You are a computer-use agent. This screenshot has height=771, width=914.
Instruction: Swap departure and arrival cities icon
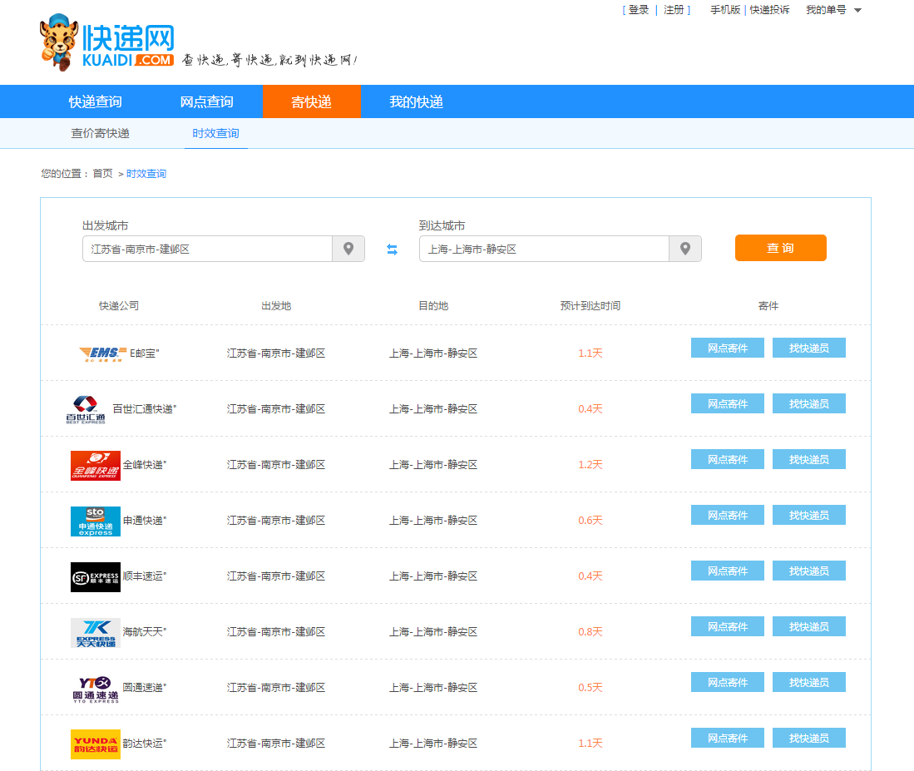(x=392, y=250)
